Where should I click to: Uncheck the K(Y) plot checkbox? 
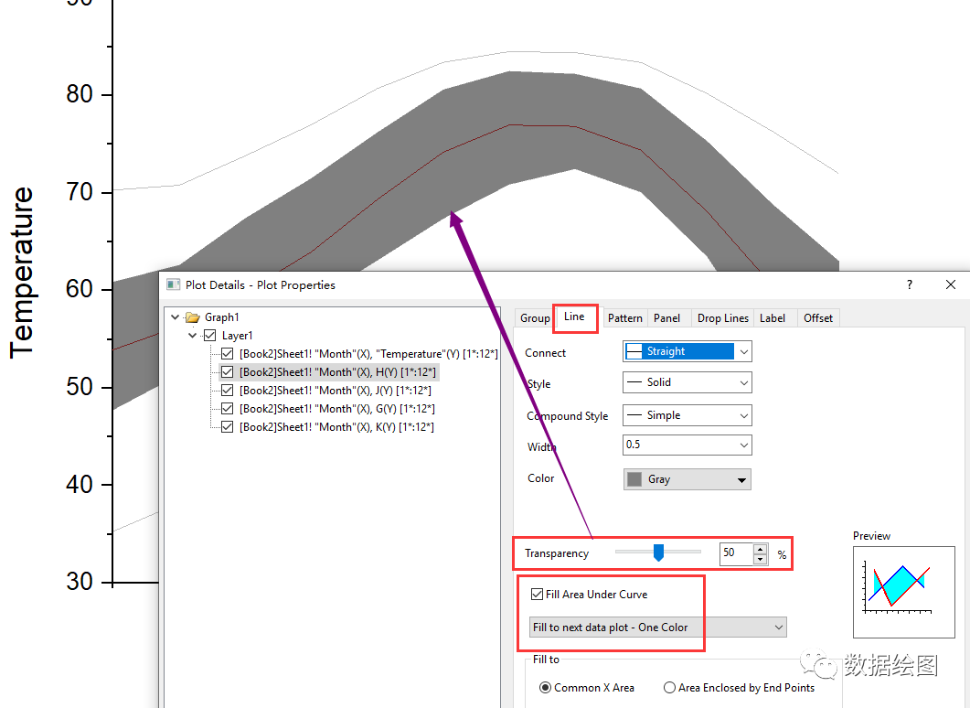pos(227,427)
